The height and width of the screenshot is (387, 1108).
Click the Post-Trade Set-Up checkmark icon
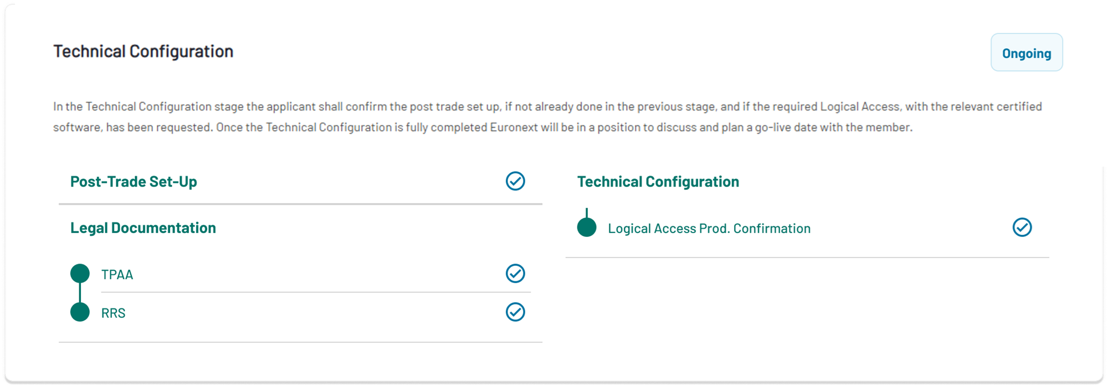(x=515, y=181)
